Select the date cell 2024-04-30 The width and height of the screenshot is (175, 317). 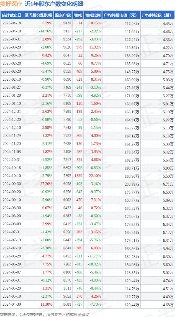pos(12,304)
